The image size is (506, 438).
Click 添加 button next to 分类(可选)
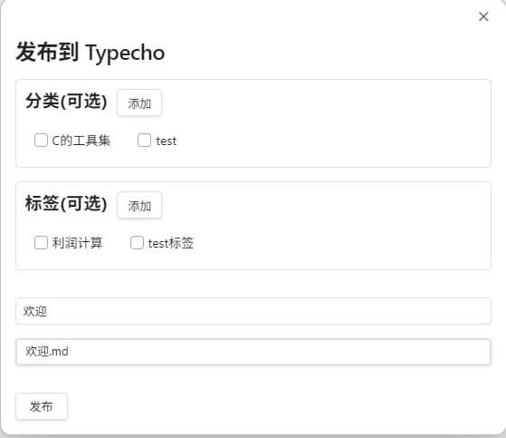click(x=139, y=102)
